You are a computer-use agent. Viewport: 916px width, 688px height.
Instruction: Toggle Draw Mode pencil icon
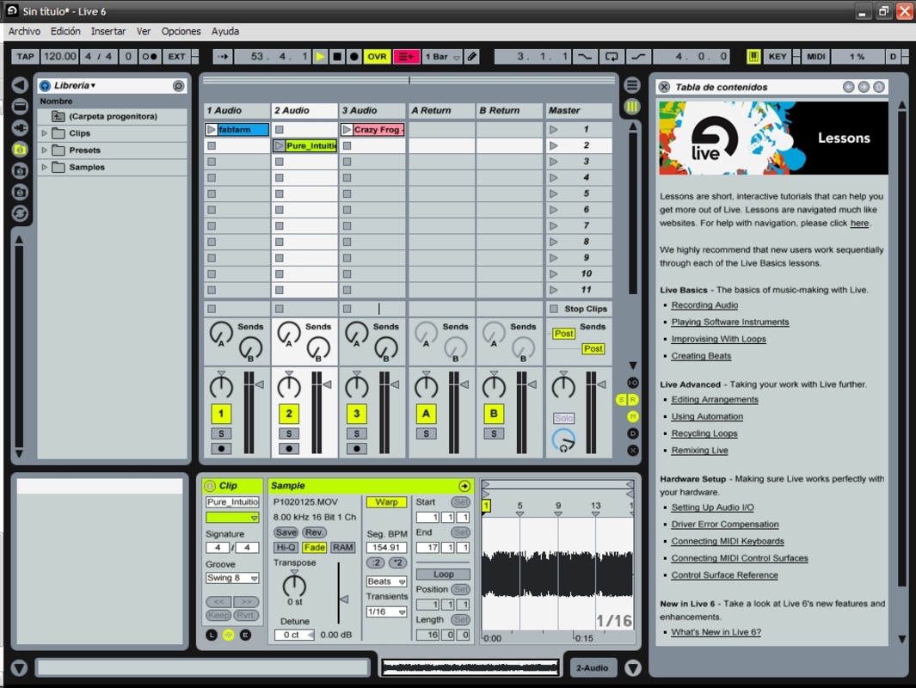(472, 57)
